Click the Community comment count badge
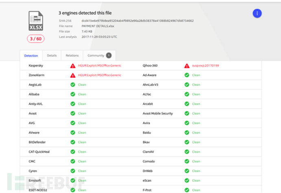Image resolution: width=281 pixels, height=193 pixels. tap(109, 55)
